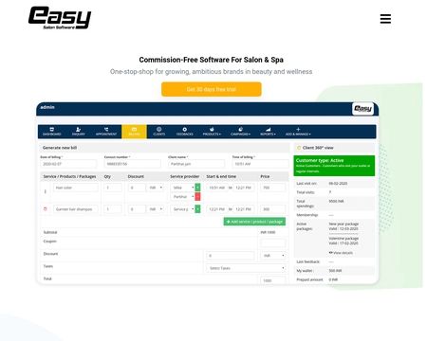Click the Qty field of Hair color row

[113, 188]
